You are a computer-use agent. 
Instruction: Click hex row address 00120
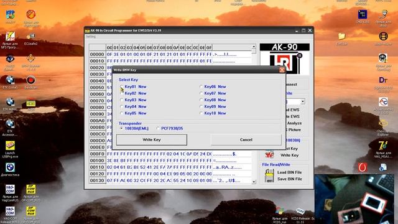97,174
